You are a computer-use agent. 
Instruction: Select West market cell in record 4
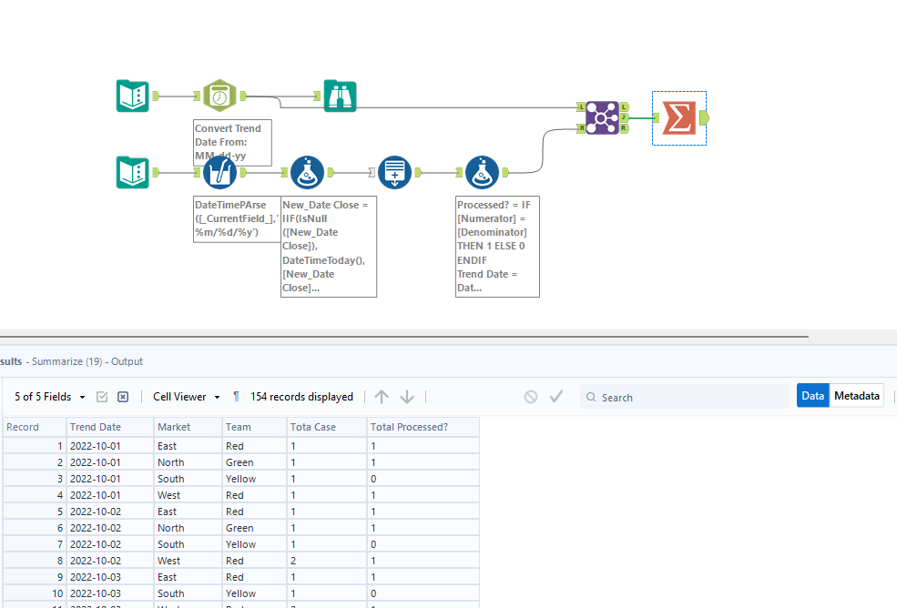tap(188, 495)
